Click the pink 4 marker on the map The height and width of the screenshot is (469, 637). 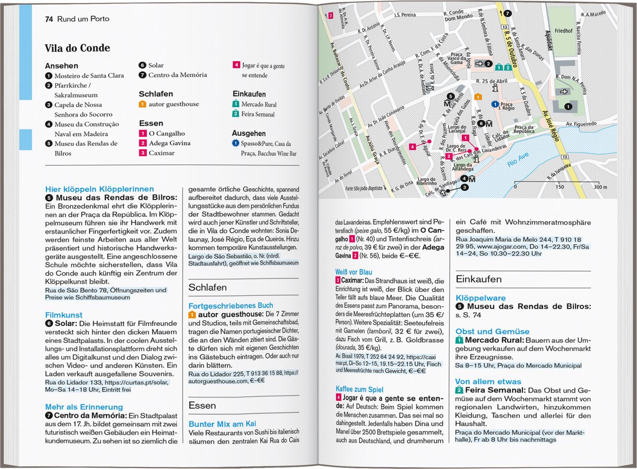412,146
